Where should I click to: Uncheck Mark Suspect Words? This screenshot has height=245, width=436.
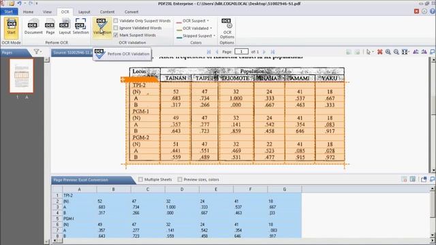coord(116,35)
